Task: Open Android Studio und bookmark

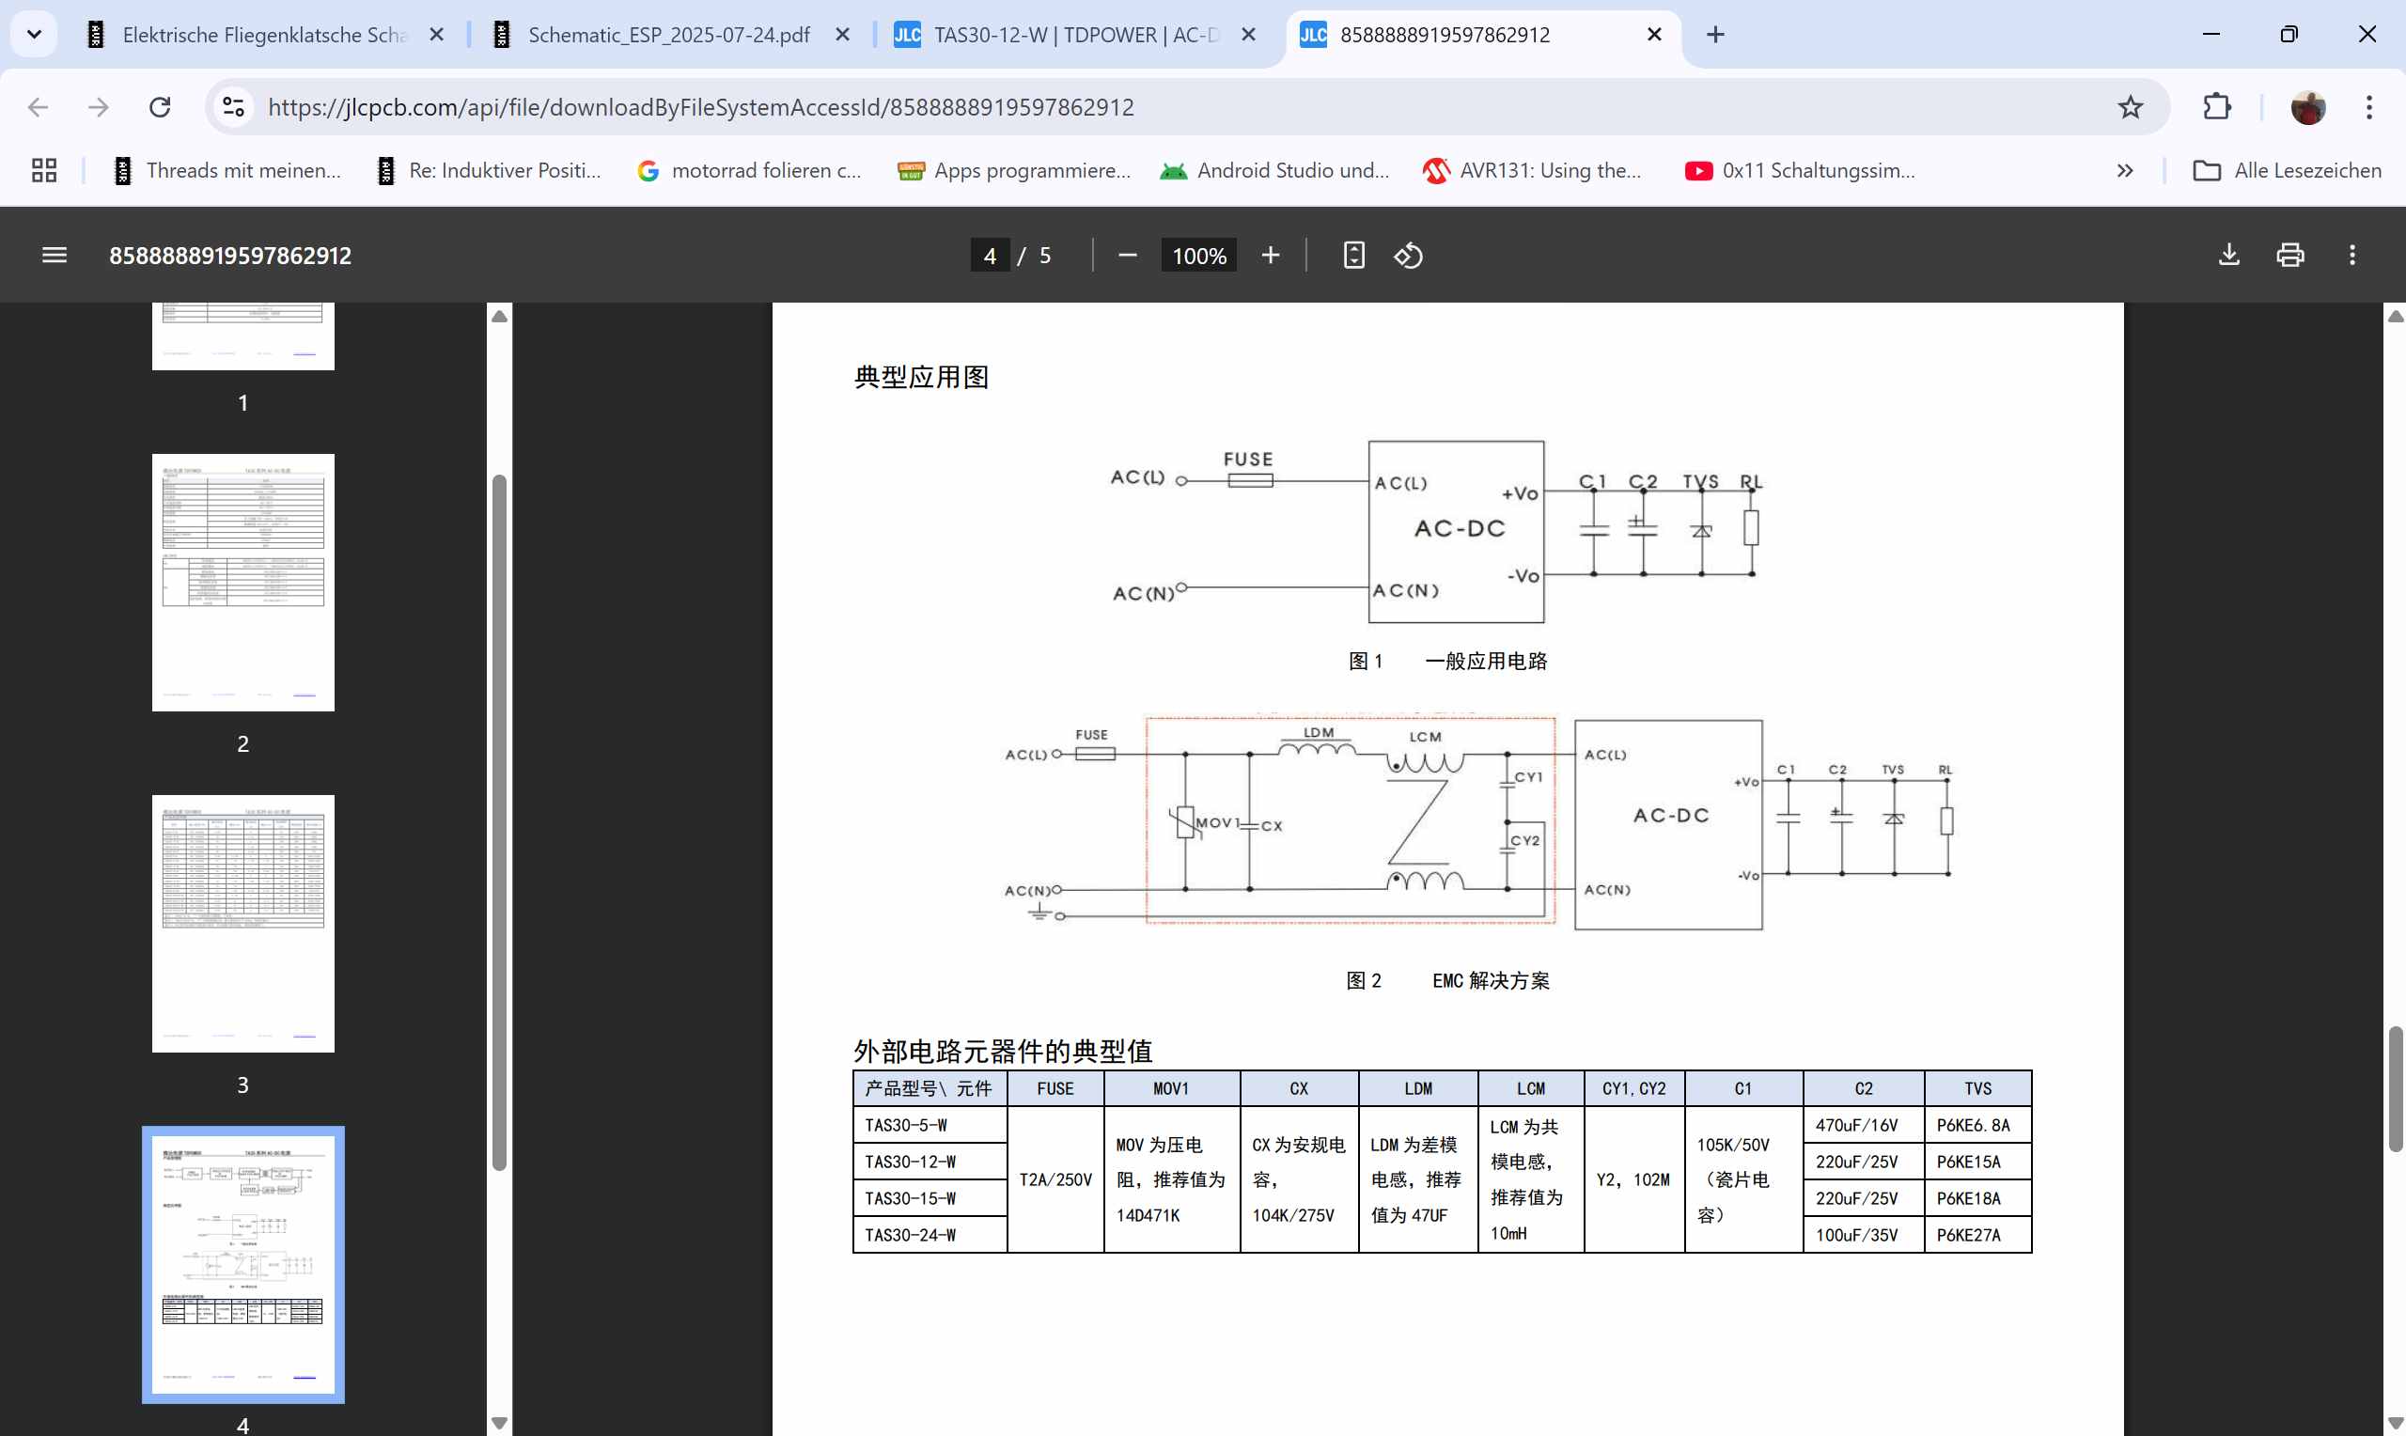Action: click(x=1275, y=170)
